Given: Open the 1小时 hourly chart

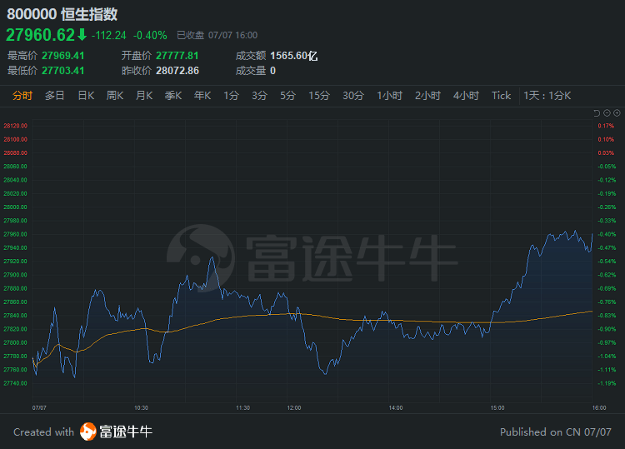Looking at the screenshot, I should pos(389,96).
